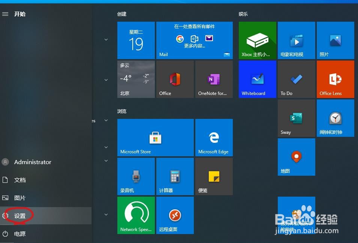The image size is (358, 243).
Task: Open the OneNote for Windows tile
Action: 214,79
